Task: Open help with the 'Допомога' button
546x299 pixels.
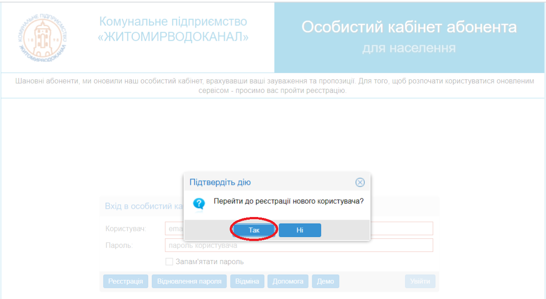Action: pyautogui.click(x=288, y=281)
